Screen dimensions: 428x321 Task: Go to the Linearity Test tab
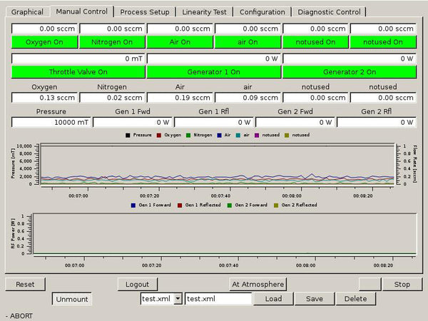pos(205,11)
